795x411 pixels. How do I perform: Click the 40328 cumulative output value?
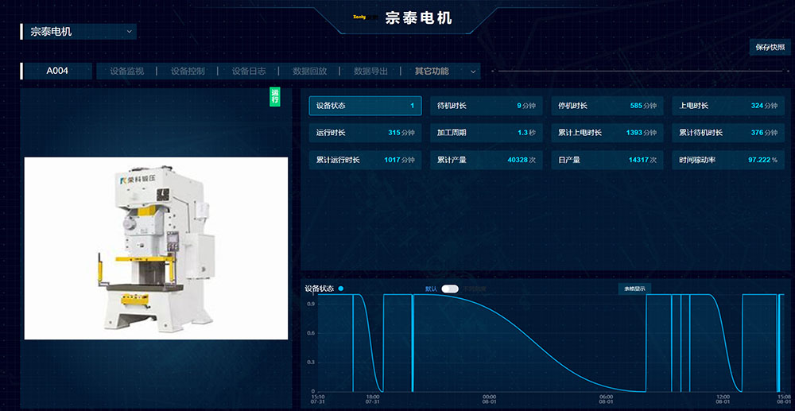518,160
